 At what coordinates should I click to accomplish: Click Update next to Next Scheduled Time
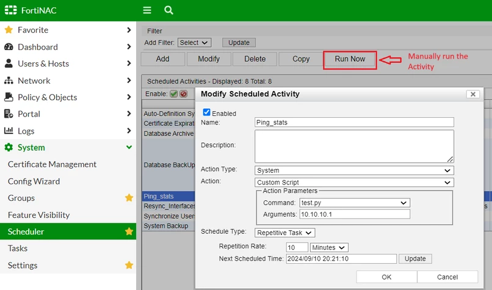click(x=415, y=259)
